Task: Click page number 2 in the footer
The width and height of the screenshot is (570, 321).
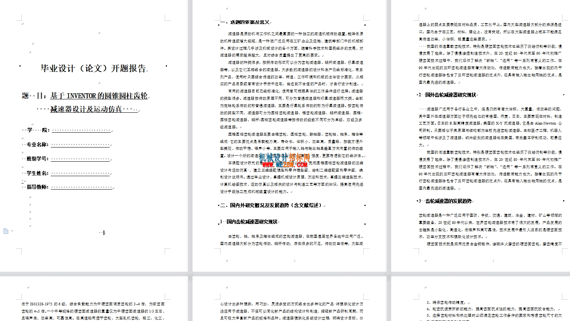Action: [x=294, y=261]
